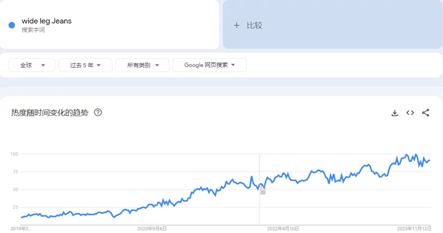Viewport: 443px width, 233px height.
Task: Click the blue dot of wide leg Jeans
Action: (x=12, y=26)
